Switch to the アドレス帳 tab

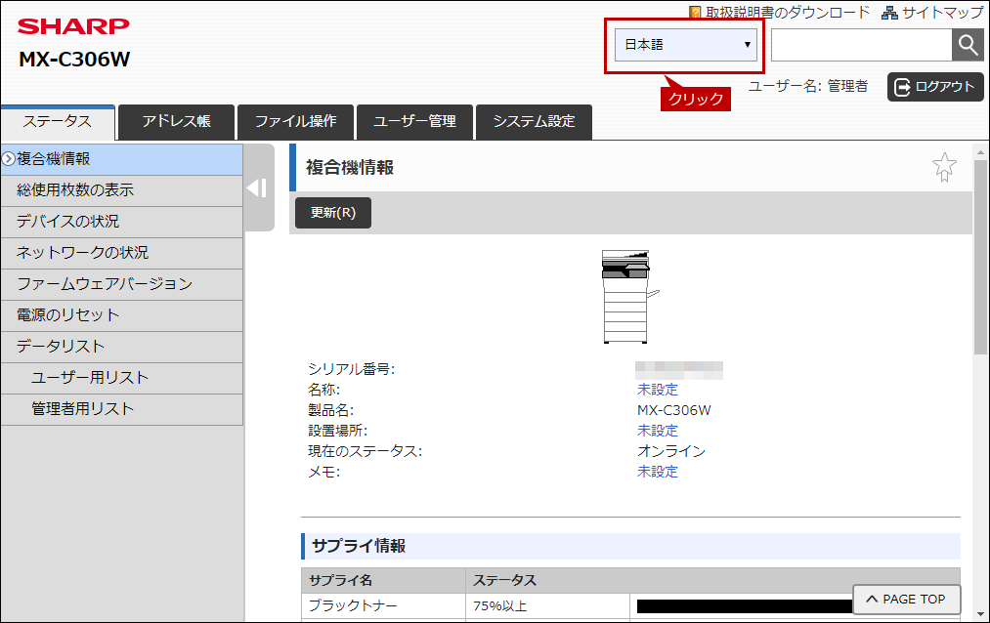coord(176,122)
